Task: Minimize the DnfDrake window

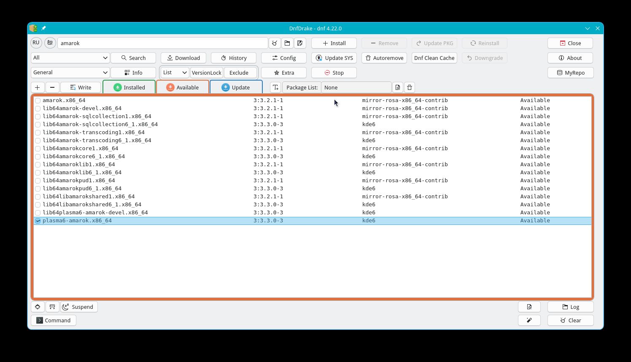Action: [587, 28]
